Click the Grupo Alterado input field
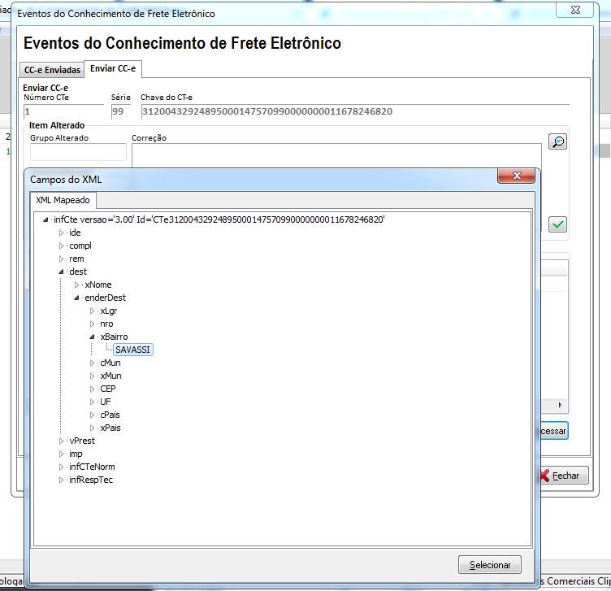Screen dimensions: 611x591 tap(78, 152)
